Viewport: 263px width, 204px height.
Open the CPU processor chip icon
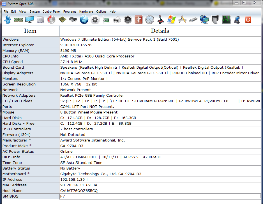[x=62, y=20]
